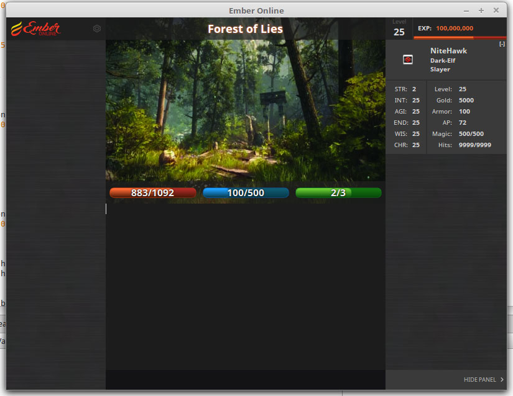Maximize the Ember Online window

[481, 11]
